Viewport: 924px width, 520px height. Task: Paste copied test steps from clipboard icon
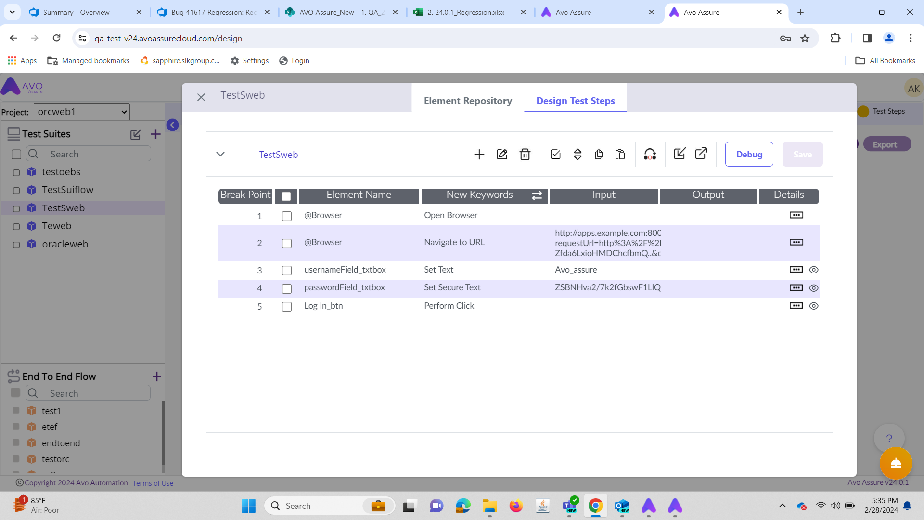[620, 154]
